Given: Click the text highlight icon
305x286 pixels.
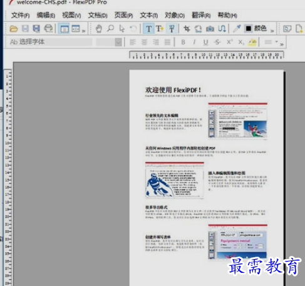Looking at the screenshot, I should (x=252, y=42).
